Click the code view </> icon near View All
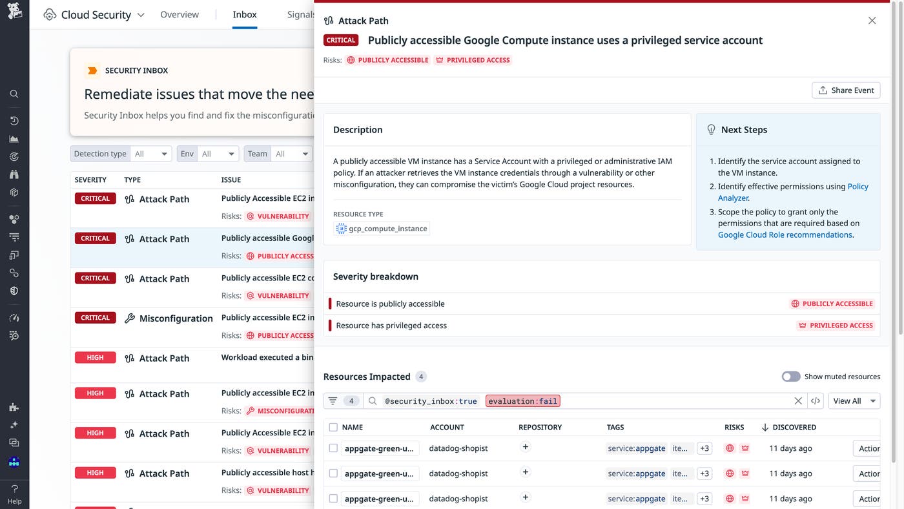 815,400
